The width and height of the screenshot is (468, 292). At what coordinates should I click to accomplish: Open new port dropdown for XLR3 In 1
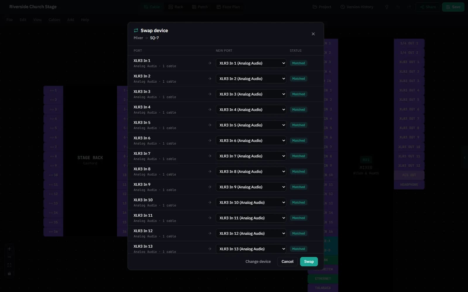tap(251, 63)
